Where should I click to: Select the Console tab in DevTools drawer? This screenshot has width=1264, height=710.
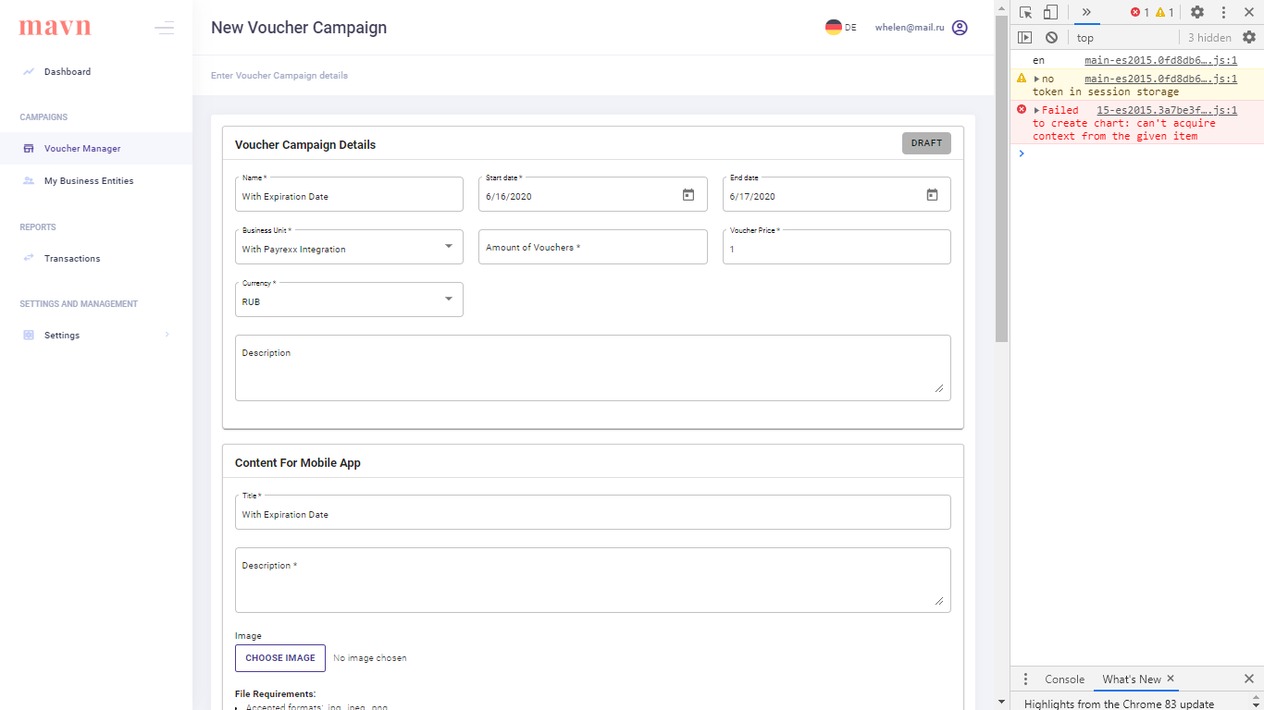click(1064, 679)
